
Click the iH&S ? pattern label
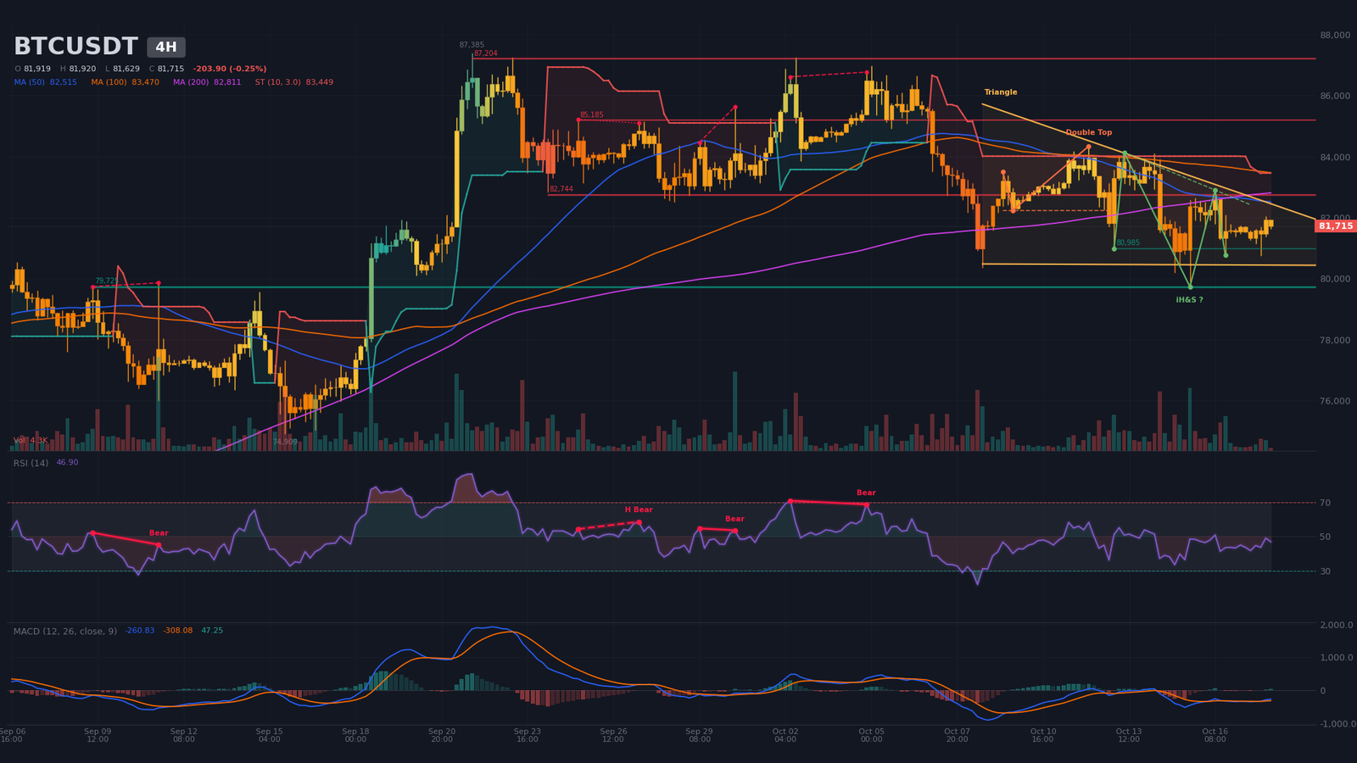point(1189,300)
